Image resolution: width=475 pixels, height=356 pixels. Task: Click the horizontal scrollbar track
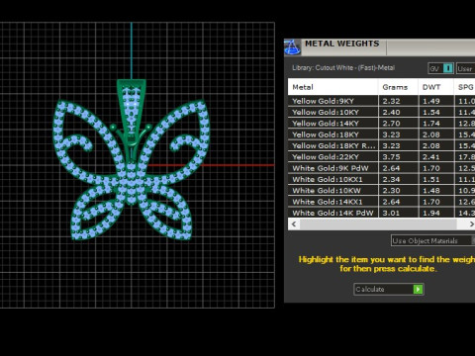coord(378,224)
